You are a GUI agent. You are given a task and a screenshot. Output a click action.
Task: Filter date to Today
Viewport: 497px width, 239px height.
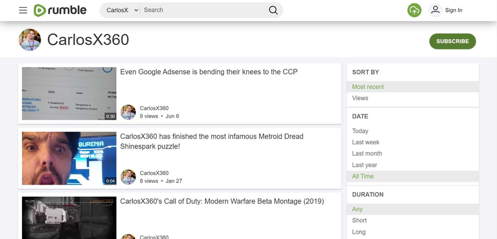coord(413,131)
